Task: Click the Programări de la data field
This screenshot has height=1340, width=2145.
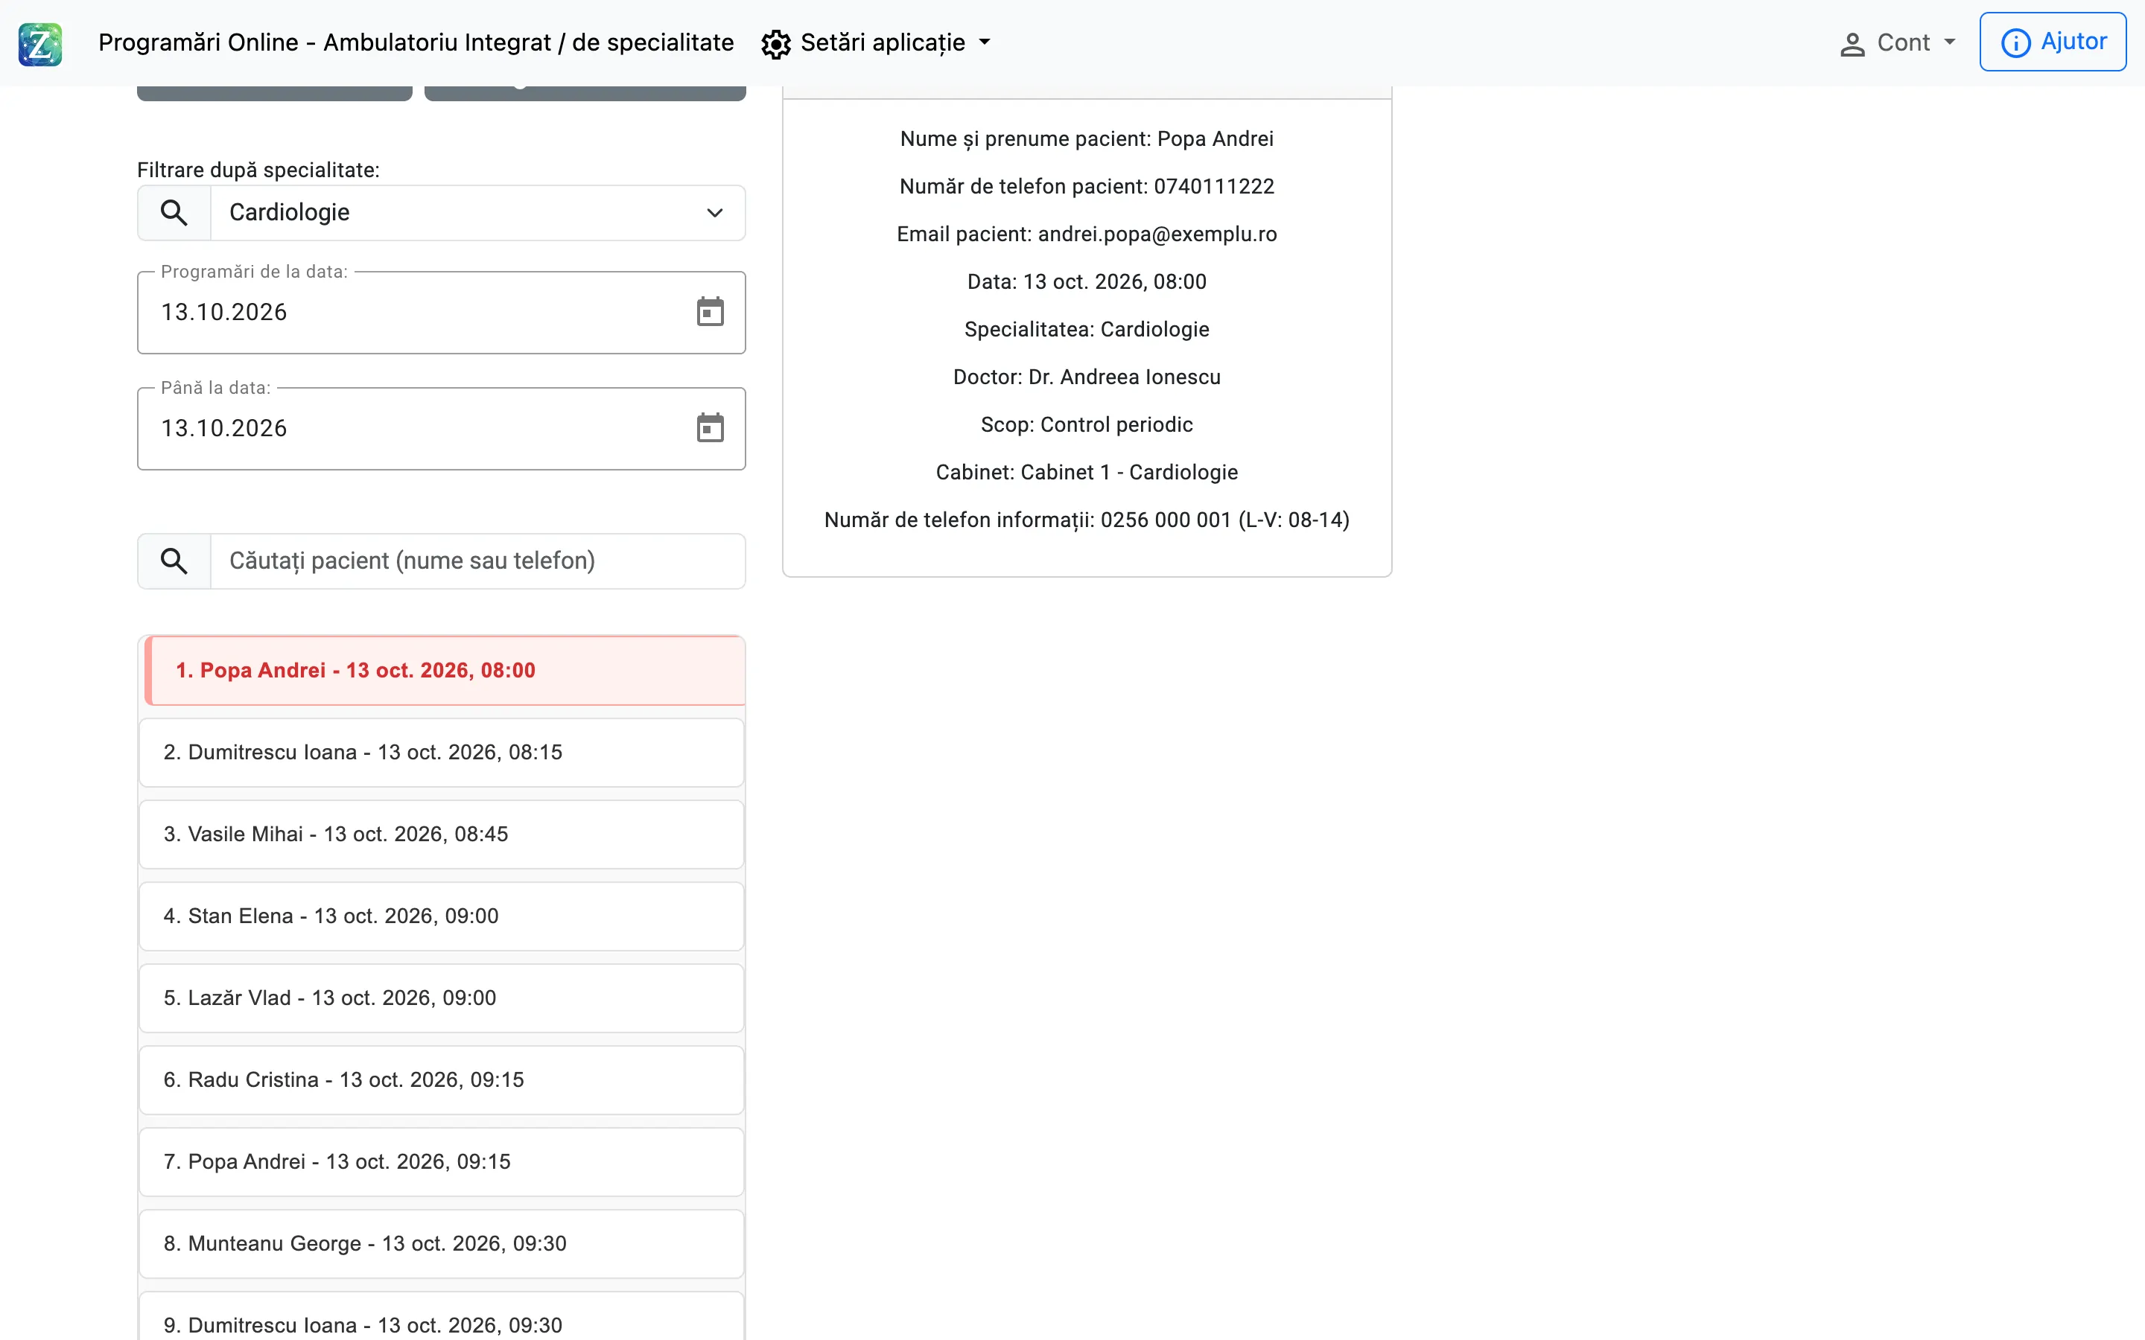Action: (x=442, y=312)
